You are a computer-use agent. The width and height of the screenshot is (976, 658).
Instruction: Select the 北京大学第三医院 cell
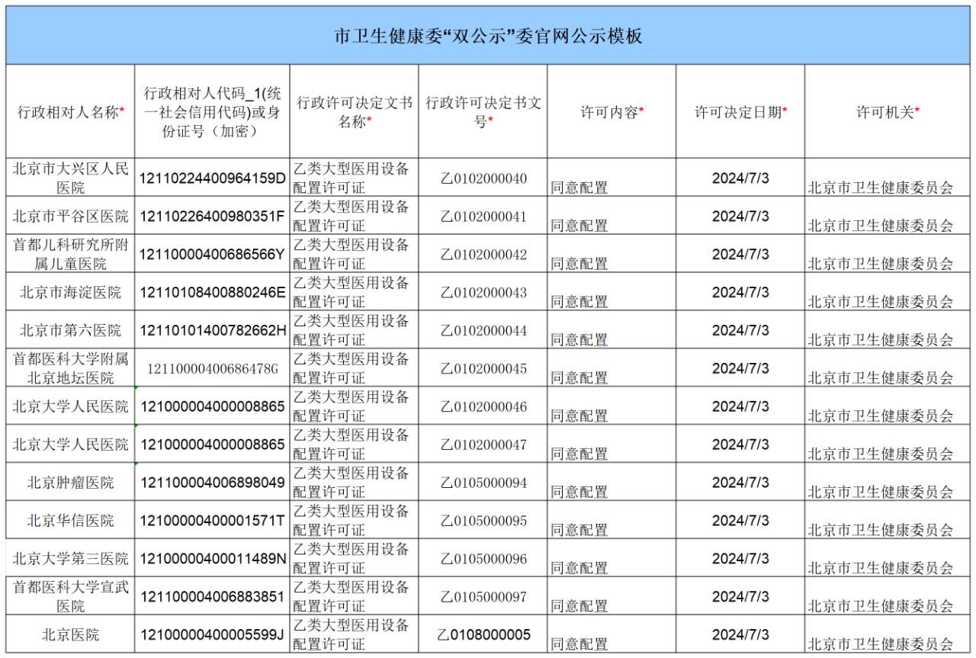[70, 559]
